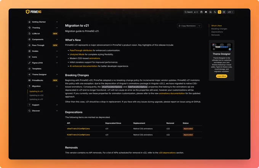The image size is (259, 168).
Task: Click the PrimeBlocks grid icon
Action: point(29,80)
